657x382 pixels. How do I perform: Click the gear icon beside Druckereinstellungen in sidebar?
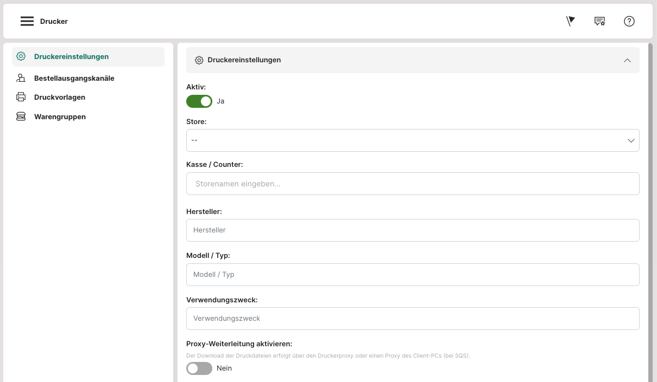(21, 56)
